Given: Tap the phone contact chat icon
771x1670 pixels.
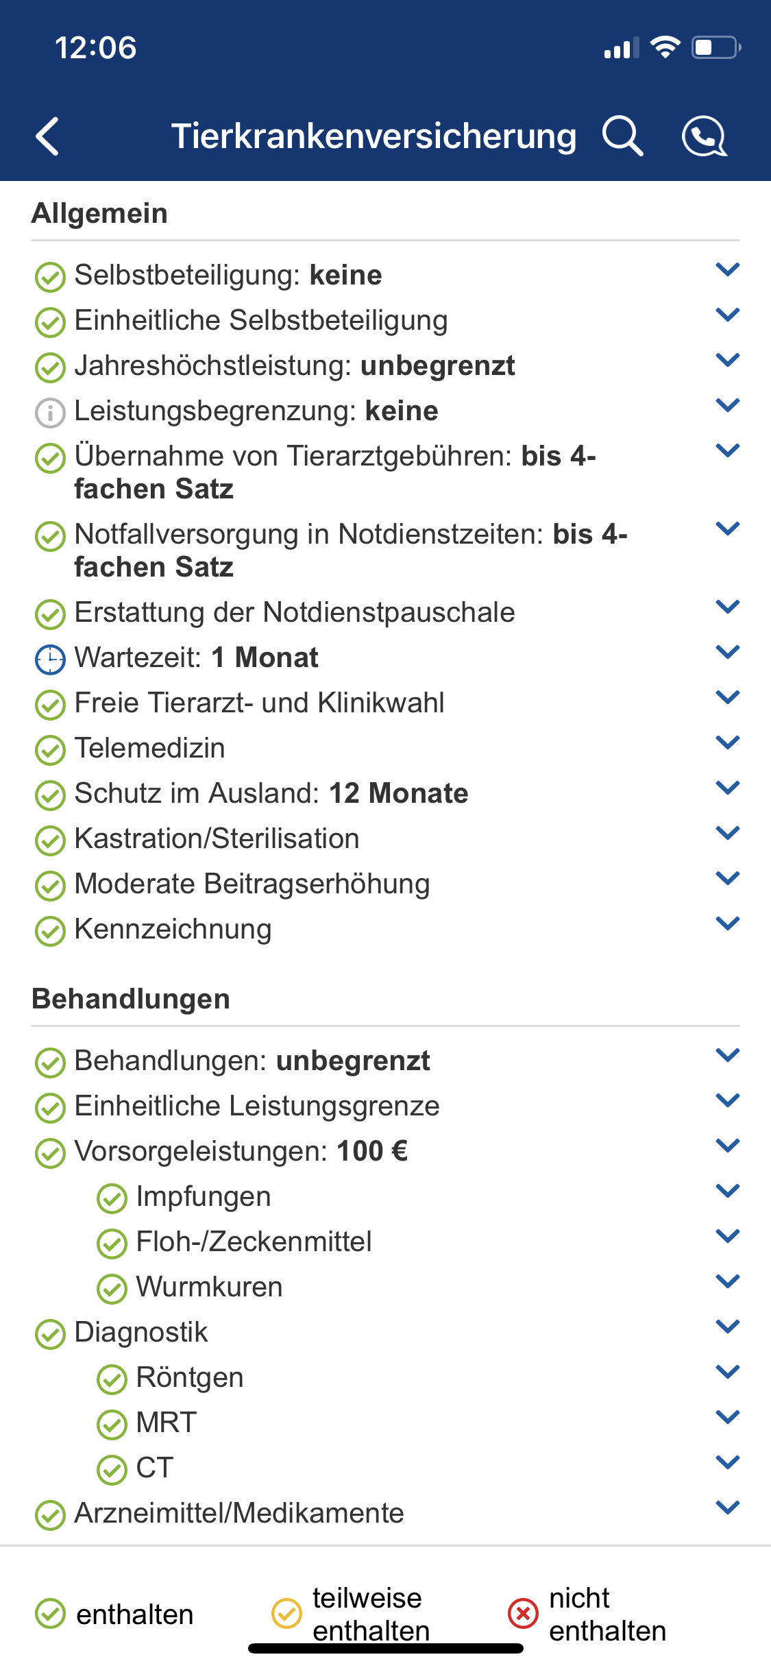Looking at the screenshot, I should pyautogui.click(x=705, y=136).
